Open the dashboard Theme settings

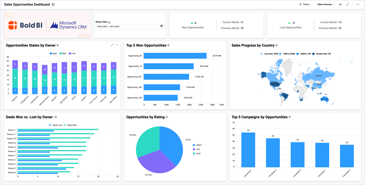(x=304, y=5)
